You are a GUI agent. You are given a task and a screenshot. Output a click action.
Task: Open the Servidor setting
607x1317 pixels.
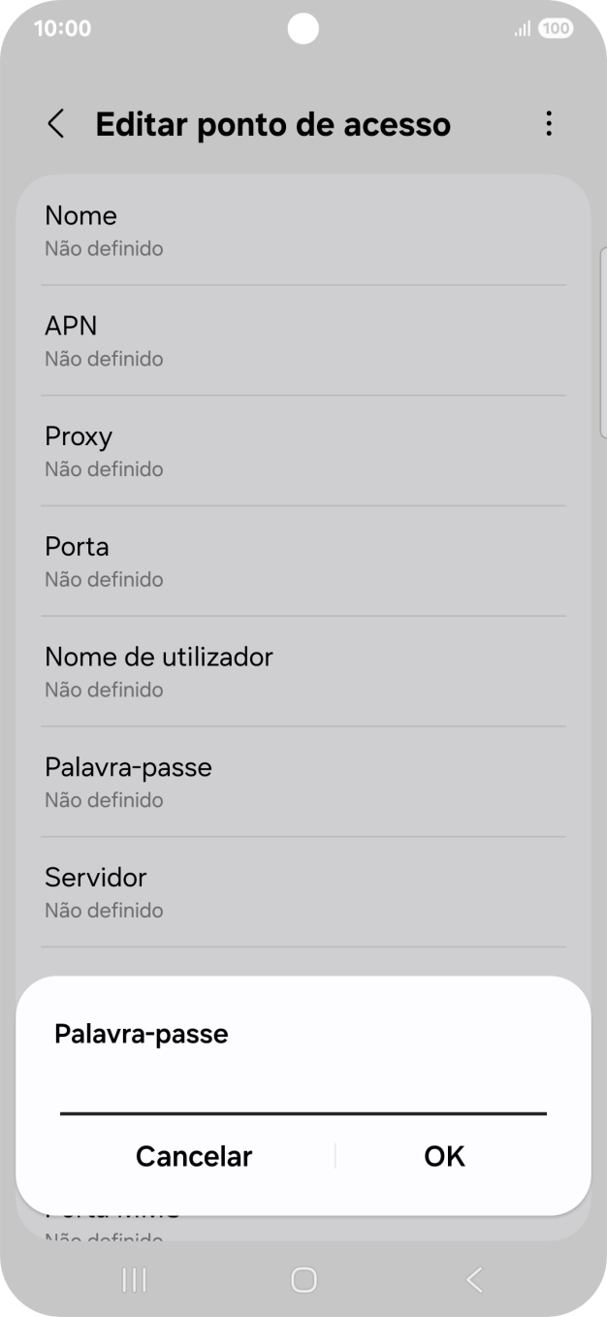(303, 891)
